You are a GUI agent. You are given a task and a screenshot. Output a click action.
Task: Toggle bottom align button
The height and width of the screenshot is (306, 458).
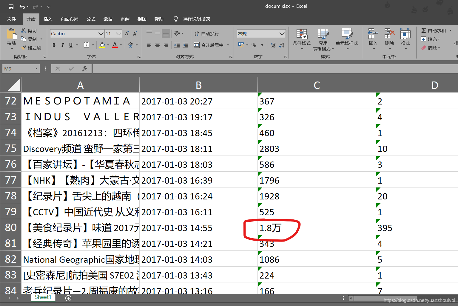[x=166, y=33]
